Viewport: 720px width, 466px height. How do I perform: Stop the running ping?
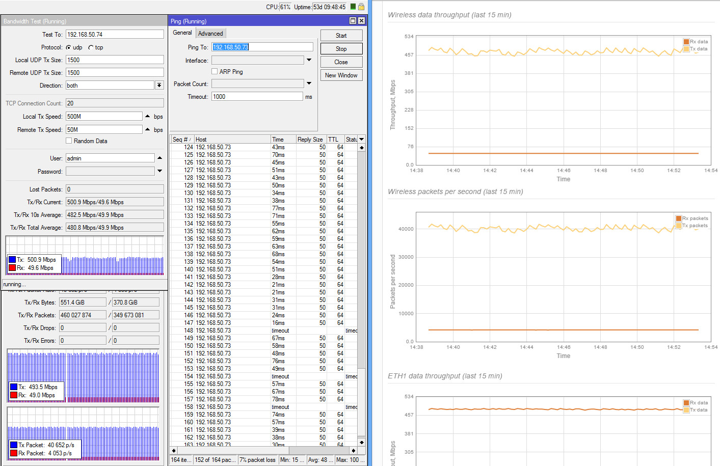pyautogui.click(x=341, y=49)
